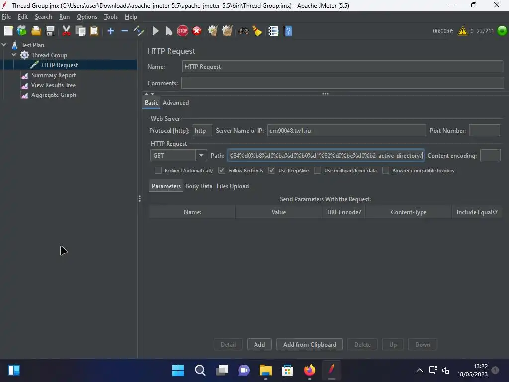Click the Toggle enable/disable icon
The image size is (509, 382).
pyautogui.click(x=139, y=31)
